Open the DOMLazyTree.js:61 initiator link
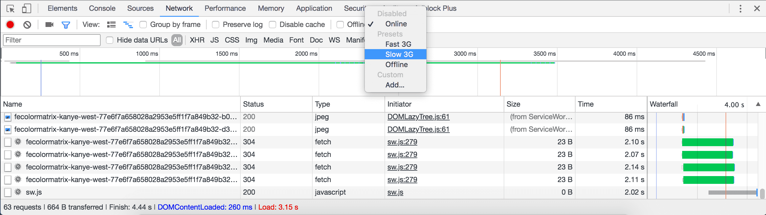 click(418, 117)
